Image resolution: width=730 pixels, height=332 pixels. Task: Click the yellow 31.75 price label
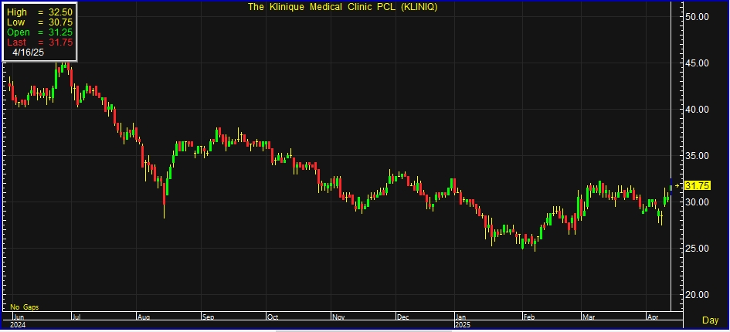tap(697, 186)
